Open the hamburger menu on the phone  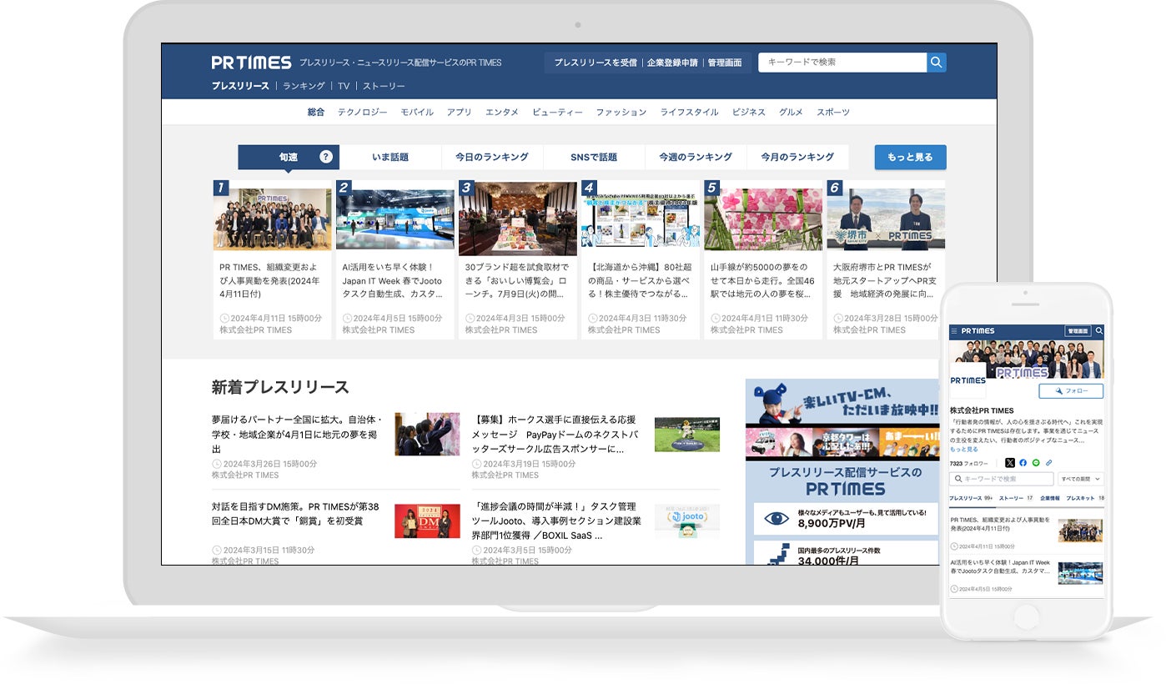coord(955,331)
